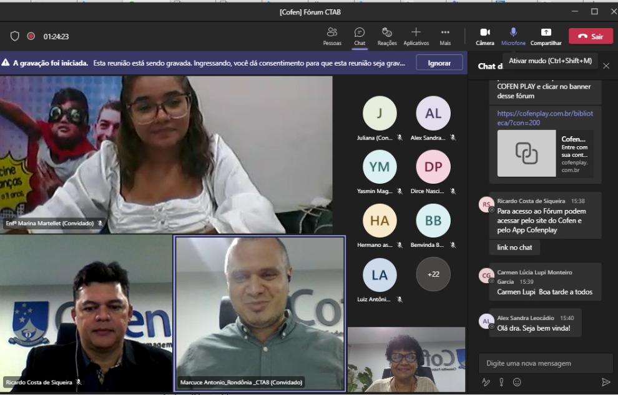This screenshot has width=618, height=395.
Task: Click the Aplicativos plus icon
Action: (416, 36)
